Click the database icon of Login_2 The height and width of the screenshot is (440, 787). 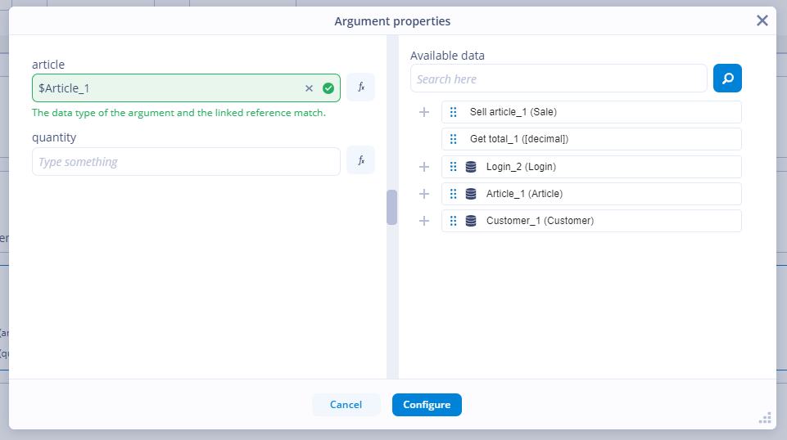coord(471,167)
